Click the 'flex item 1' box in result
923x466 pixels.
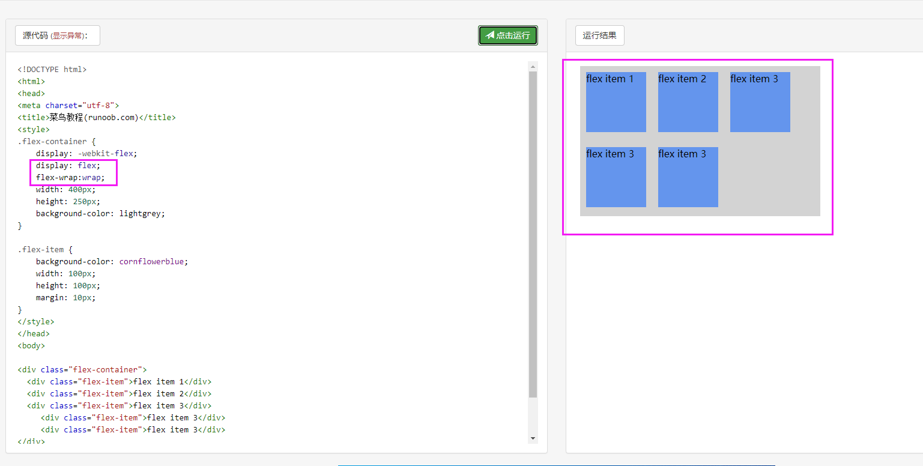pyautogui.click(x=616, y=102)
